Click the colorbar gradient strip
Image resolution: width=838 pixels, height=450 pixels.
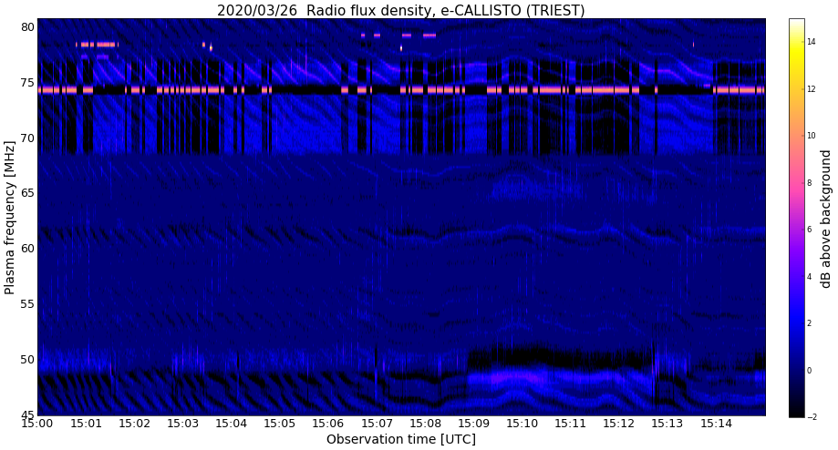[x=796, y=218]
